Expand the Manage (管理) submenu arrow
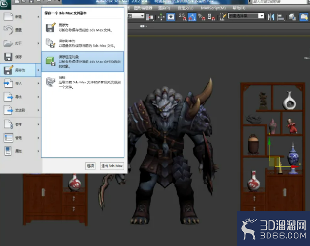Viewport: 310px width, 246px height. click(38, 138)
